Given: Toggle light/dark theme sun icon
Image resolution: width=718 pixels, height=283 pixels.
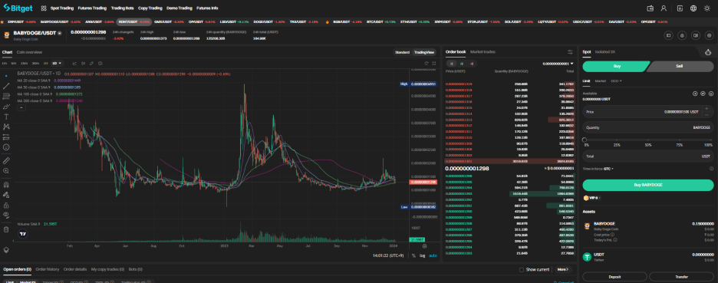Looking at the screenshot, I should [x=707, y=8].
